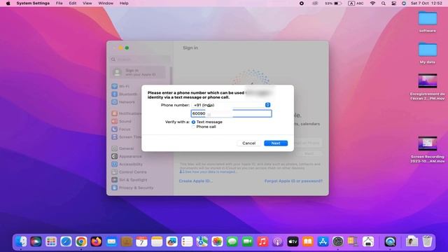Select the Phone call radio option
448x252 pixels.
pyautogui.click(x=193, y=127)
